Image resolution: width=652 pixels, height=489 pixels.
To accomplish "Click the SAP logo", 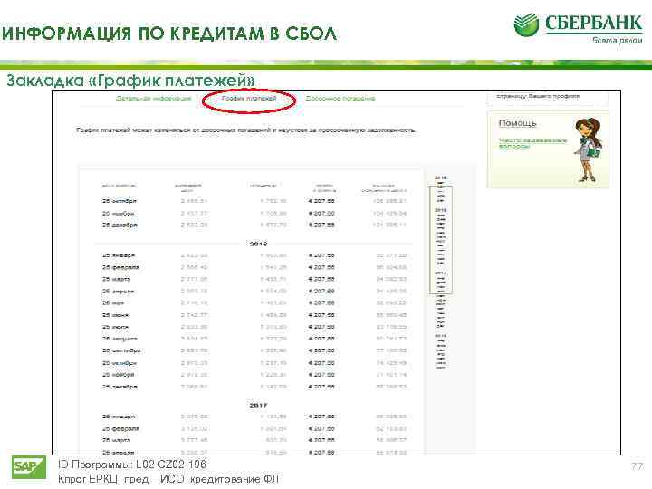I will 29,467.
